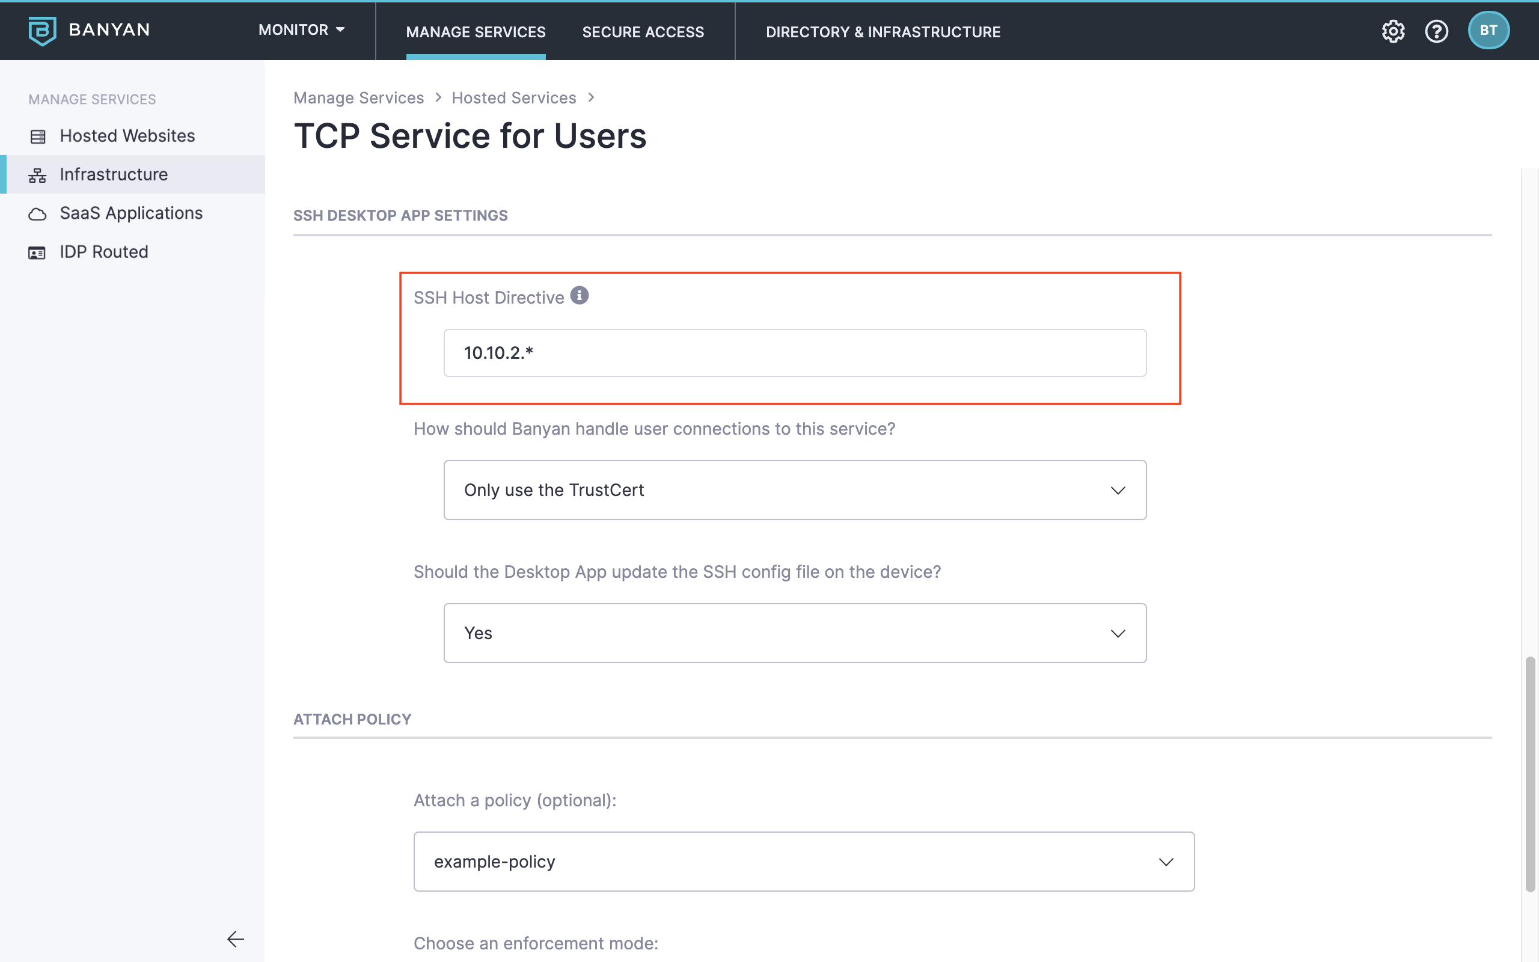1539x962 pixels.
Task: Go to Hosted Services breadcrumb link
Action: click(514, 98)
